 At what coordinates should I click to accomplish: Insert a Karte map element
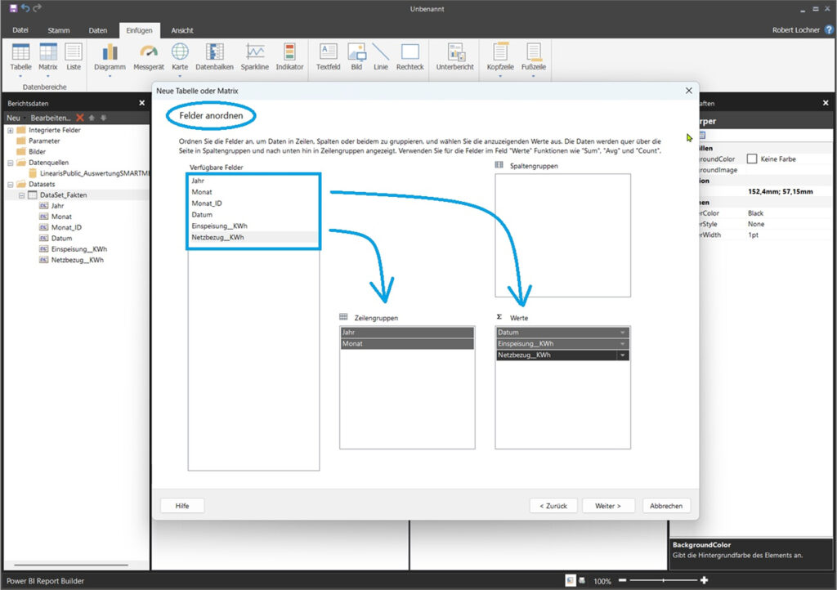[180, 52]
